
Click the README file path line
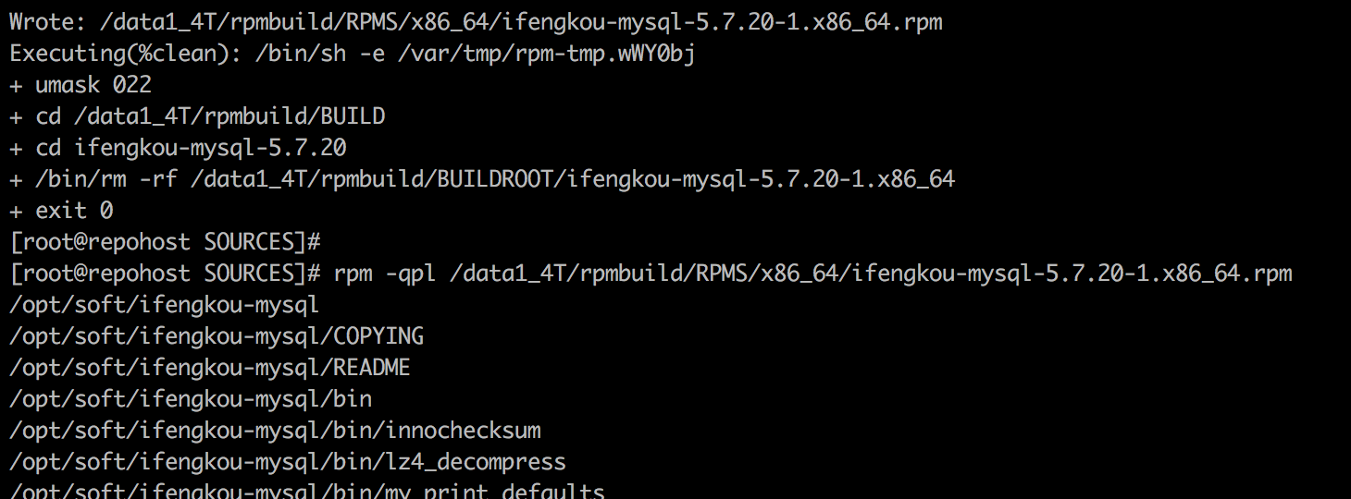click(210, 368)
